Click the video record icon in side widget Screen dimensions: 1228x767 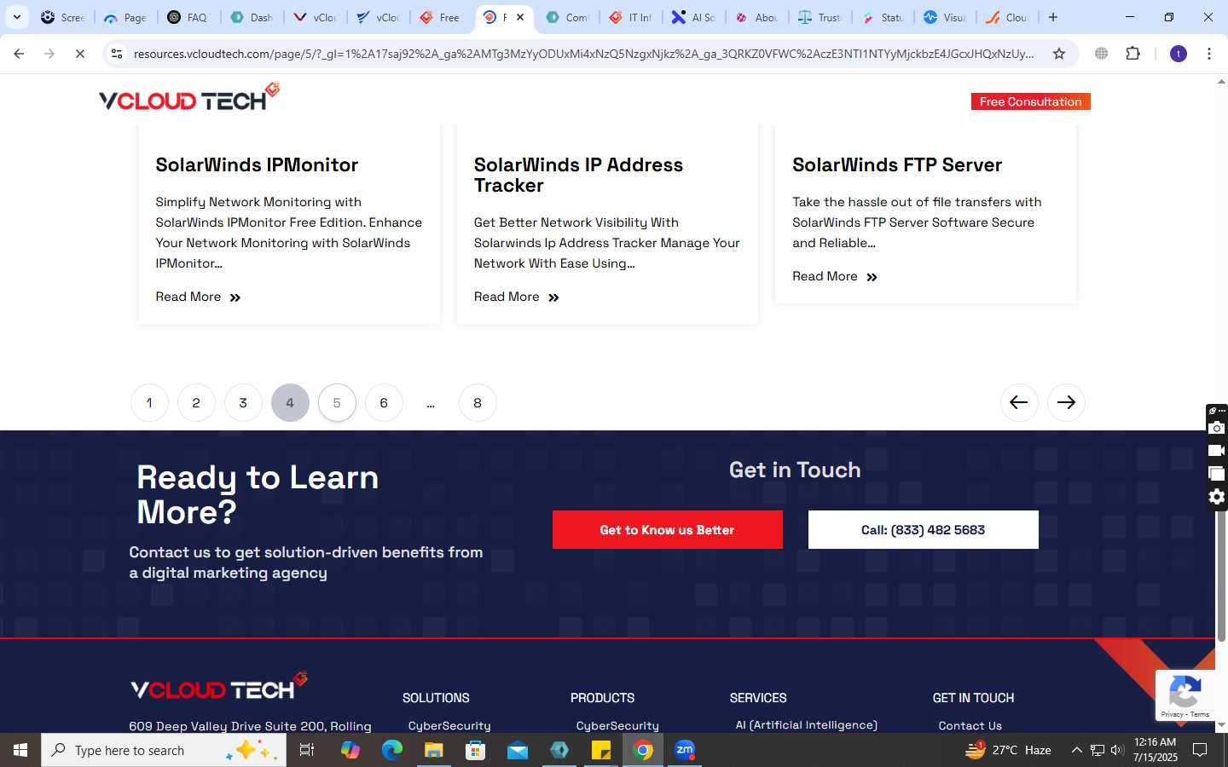click(1217, 451)
